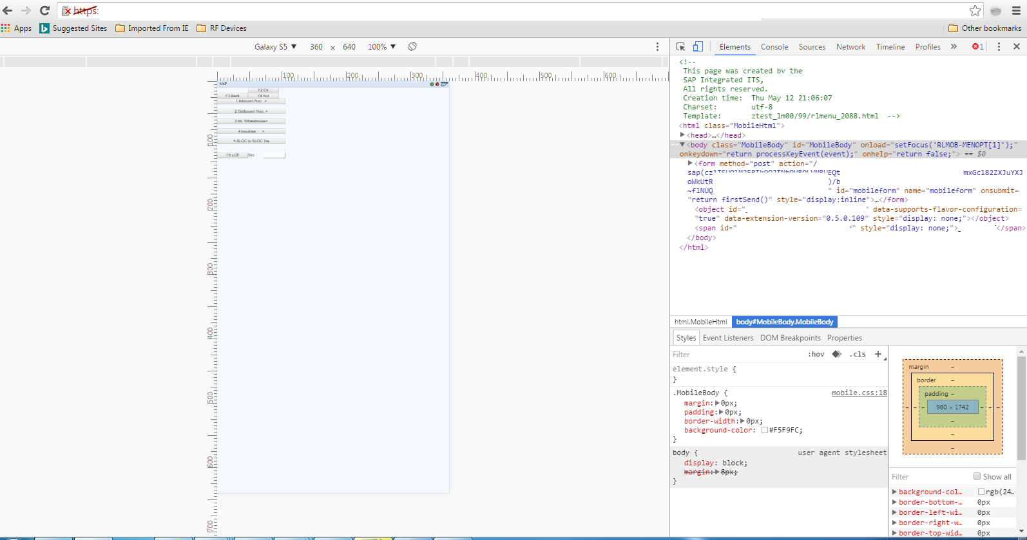The image size is (1027, 540).
Task: Bookmark this page with the star icon
Action: coord(975,10)
